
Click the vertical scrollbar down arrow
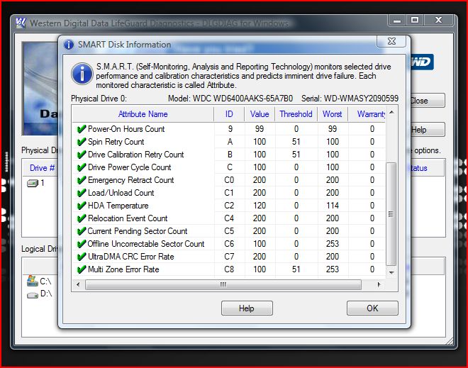click(391, 272)
